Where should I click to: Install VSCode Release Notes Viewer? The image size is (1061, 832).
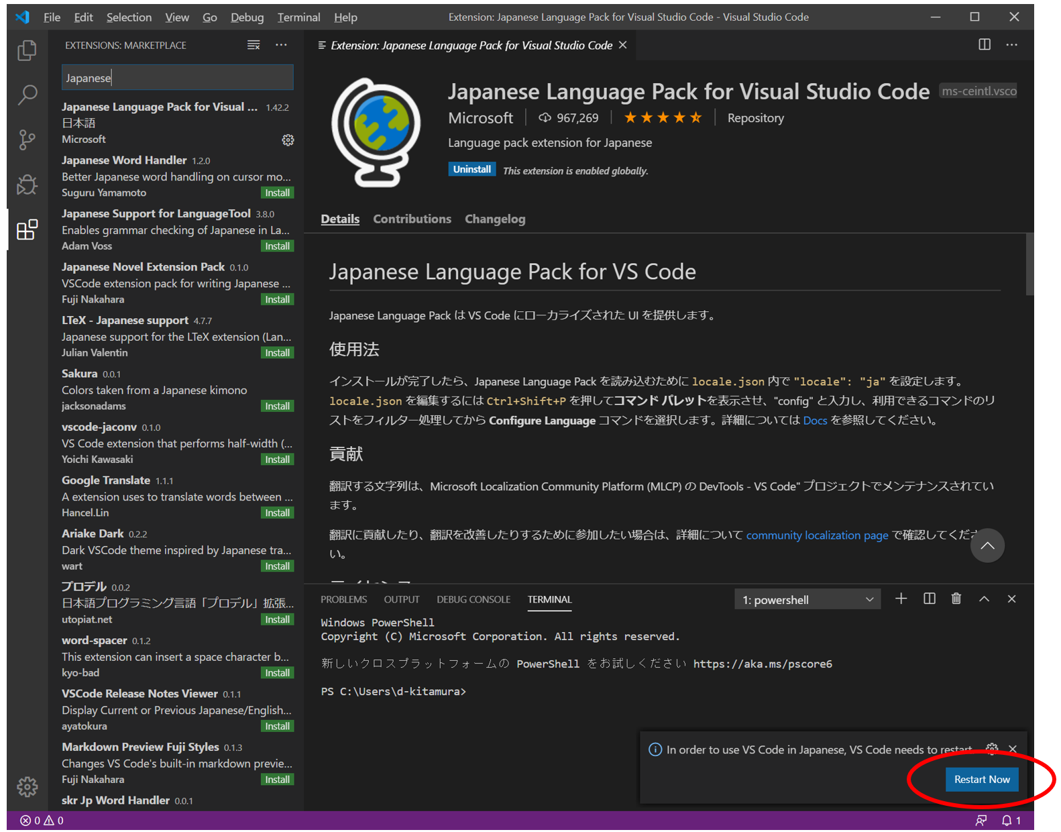[x=277, y=726]
